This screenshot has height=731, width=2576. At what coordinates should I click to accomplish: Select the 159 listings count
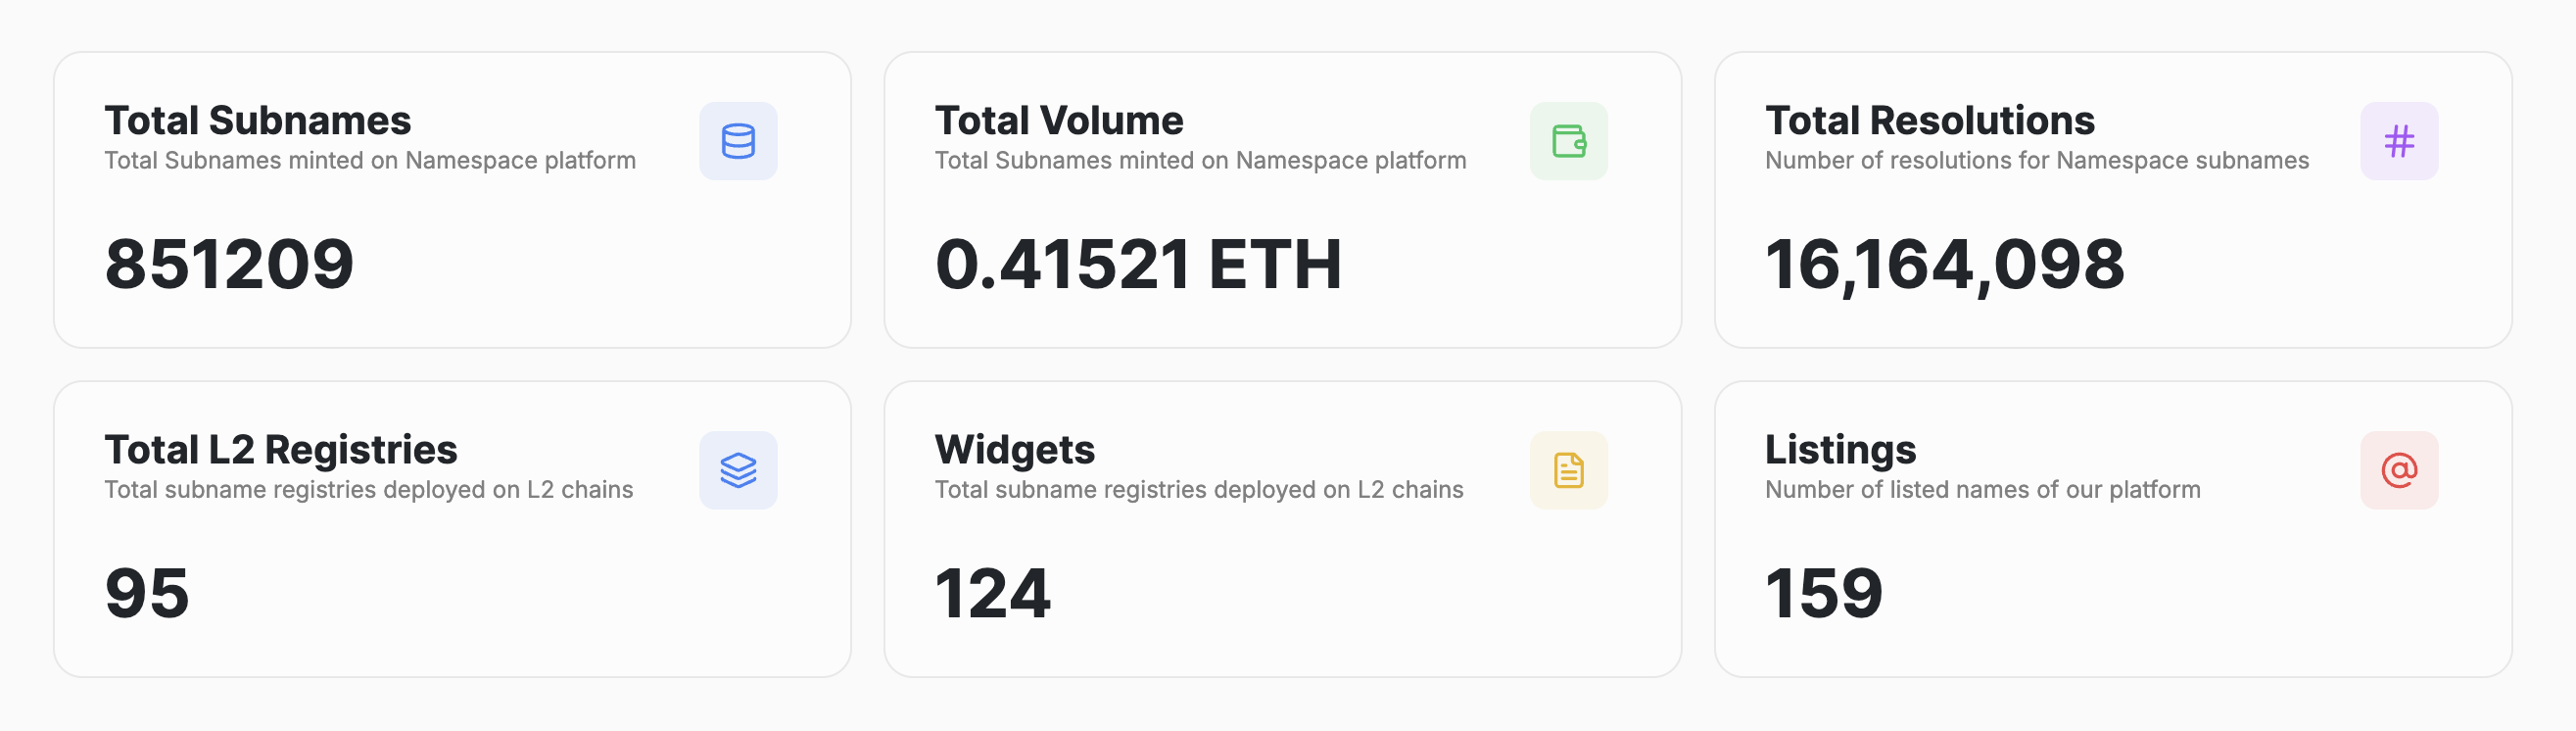click(1823, 594)
